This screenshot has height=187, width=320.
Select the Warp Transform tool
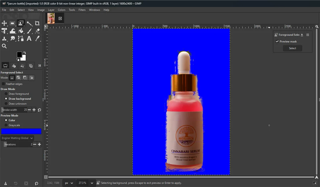[12, 31]
